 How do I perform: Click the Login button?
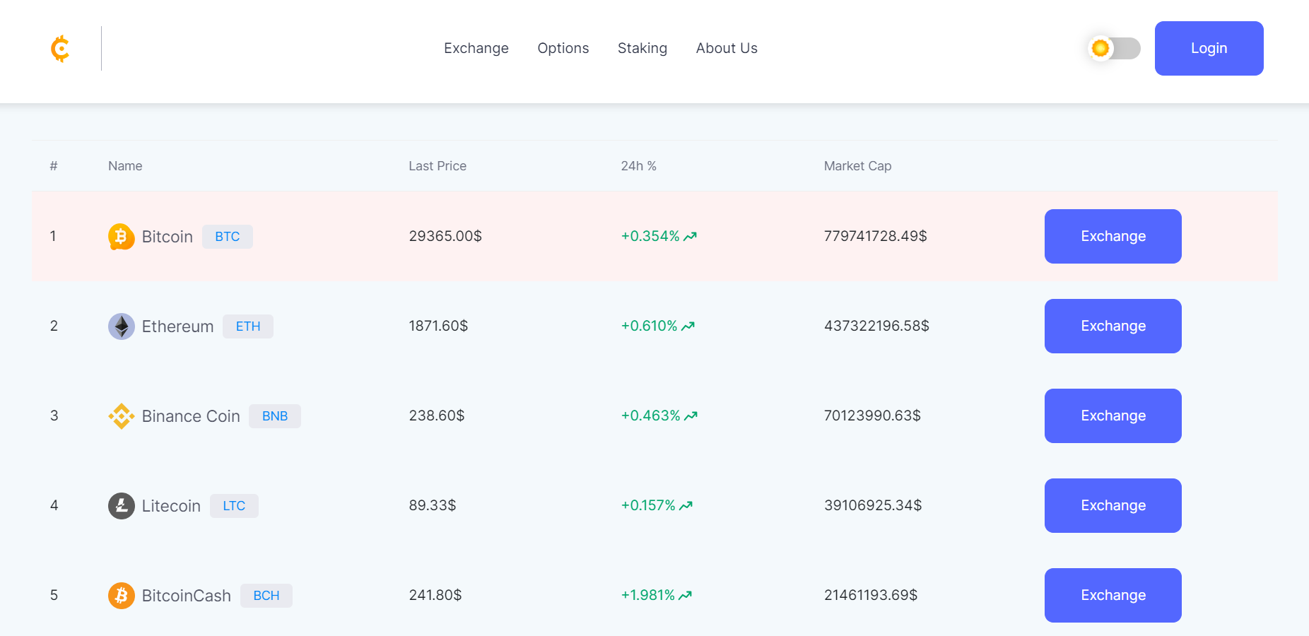pos(1209,48)
